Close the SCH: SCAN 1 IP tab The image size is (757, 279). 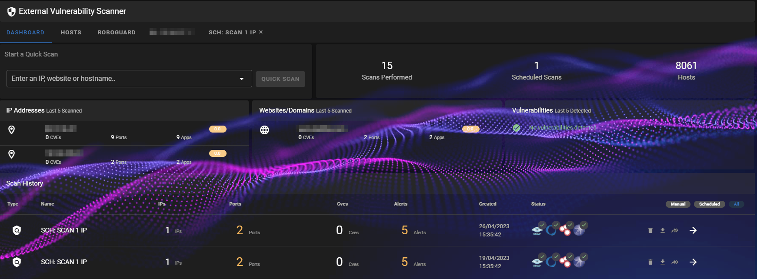pos(261,32)
